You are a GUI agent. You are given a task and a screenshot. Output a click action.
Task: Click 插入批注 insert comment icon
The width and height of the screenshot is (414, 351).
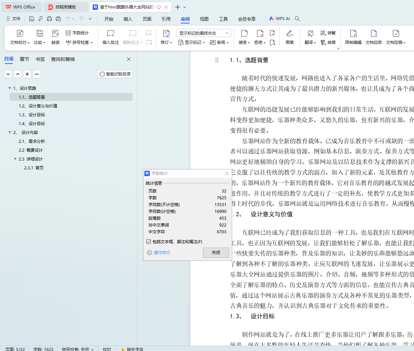pos(111,33)
